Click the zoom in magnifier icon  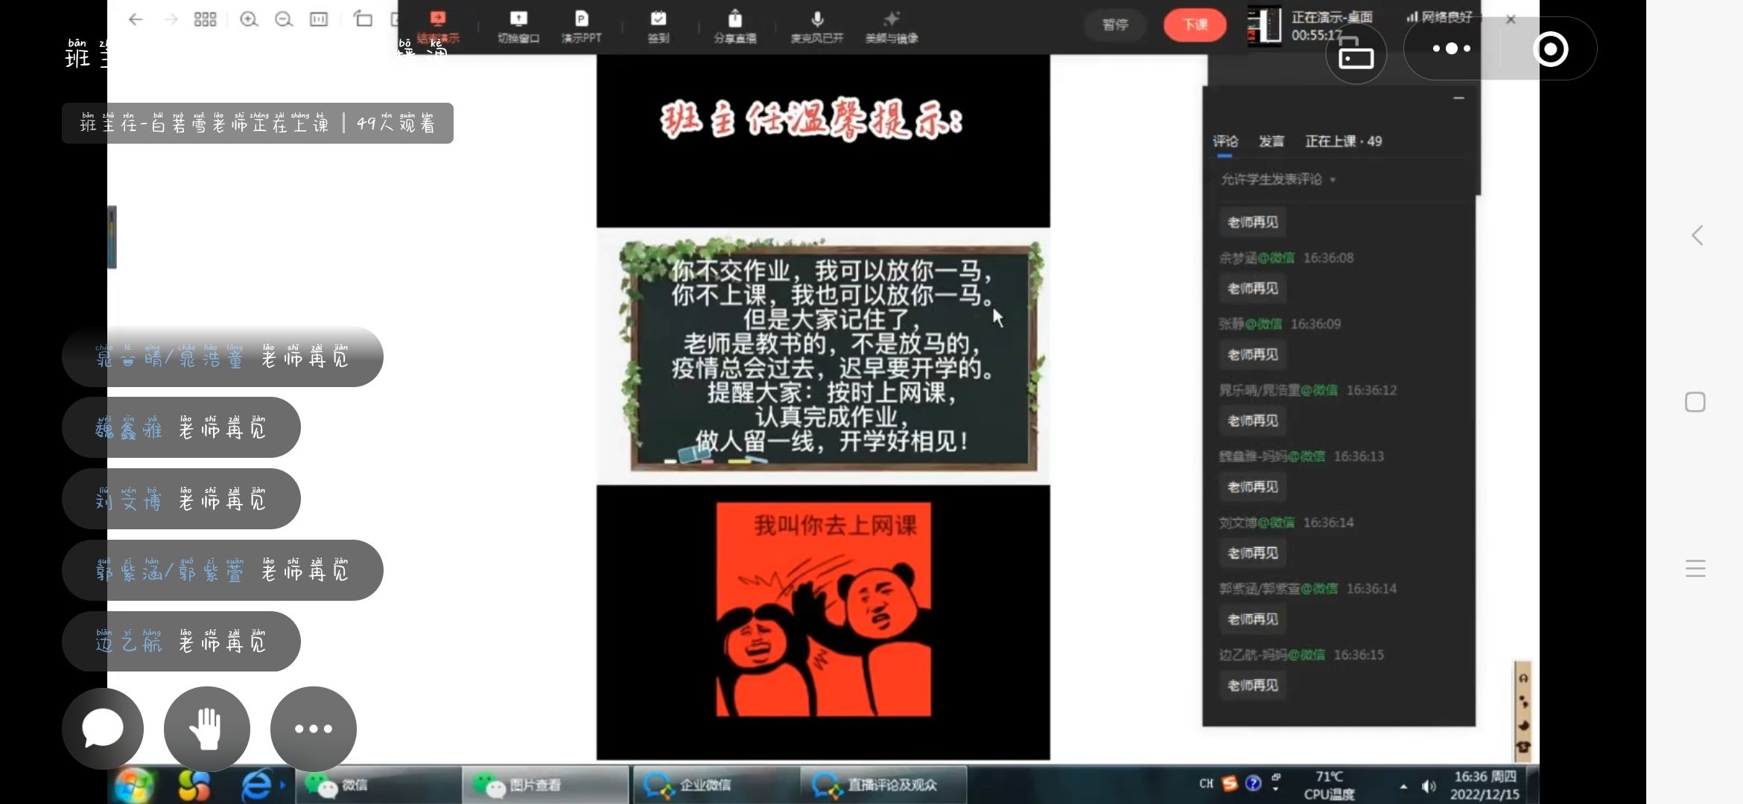[249, 19]
